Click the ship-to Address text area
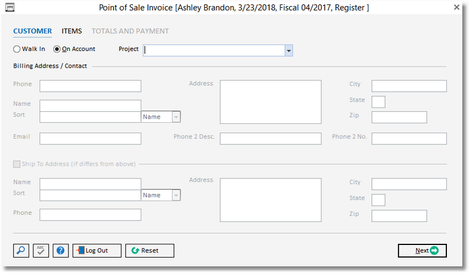Viewport: 470px width, 274px height. coord(270,200)
